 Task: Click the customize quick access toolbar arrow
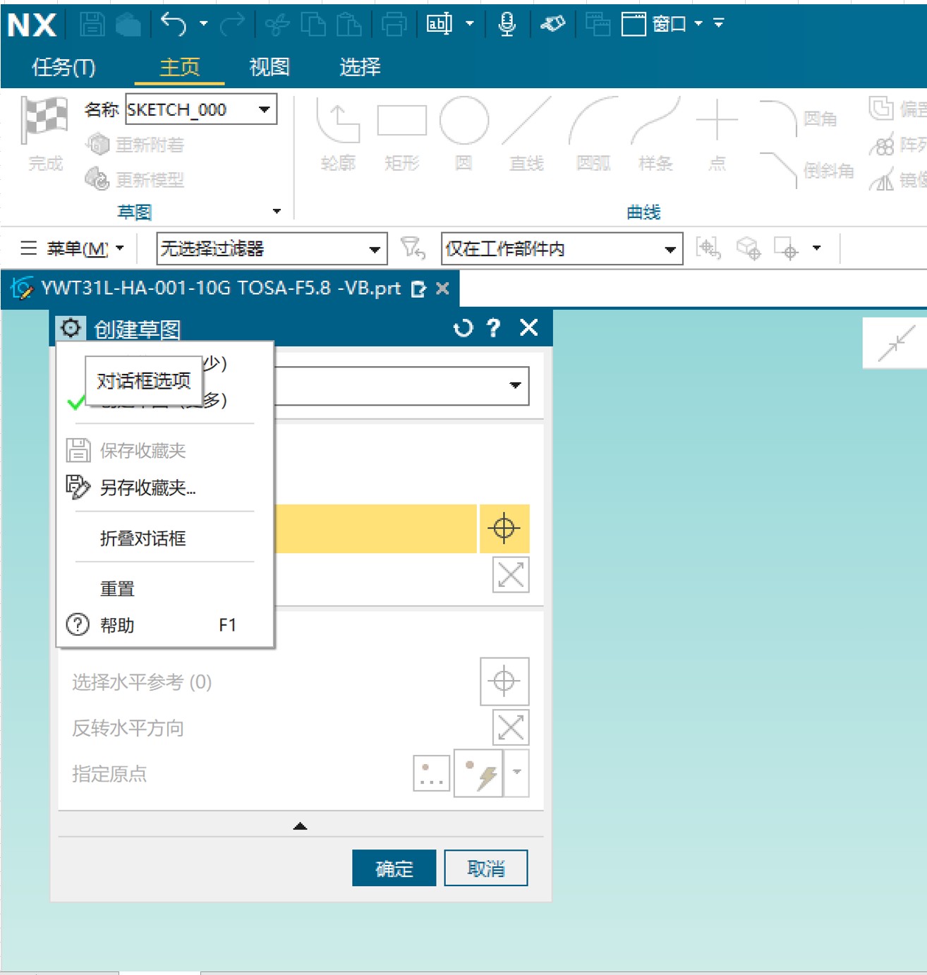tap(719, 24)
